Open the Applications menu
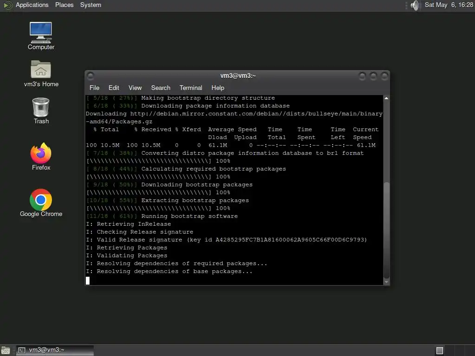This screenshot has width=475, height=356. [x=32, y=5]
